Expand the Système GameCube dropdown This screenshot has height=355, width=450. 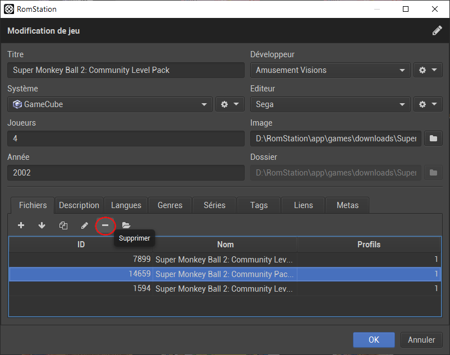tap(110, 104)
